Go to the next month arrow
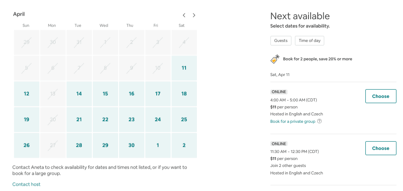The height and width of the screenshot is (191, 403). (x=194, y=15)
